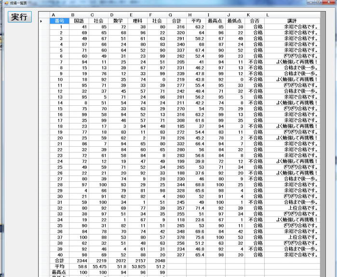Click the highlighted 番号 cell
Viewport: 337px width, 277px height.
59,21
